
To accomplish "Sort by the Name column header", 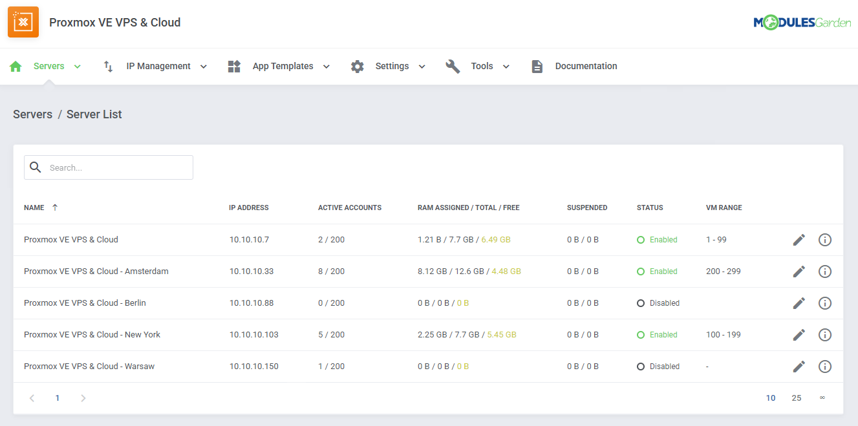I will 34,208.
